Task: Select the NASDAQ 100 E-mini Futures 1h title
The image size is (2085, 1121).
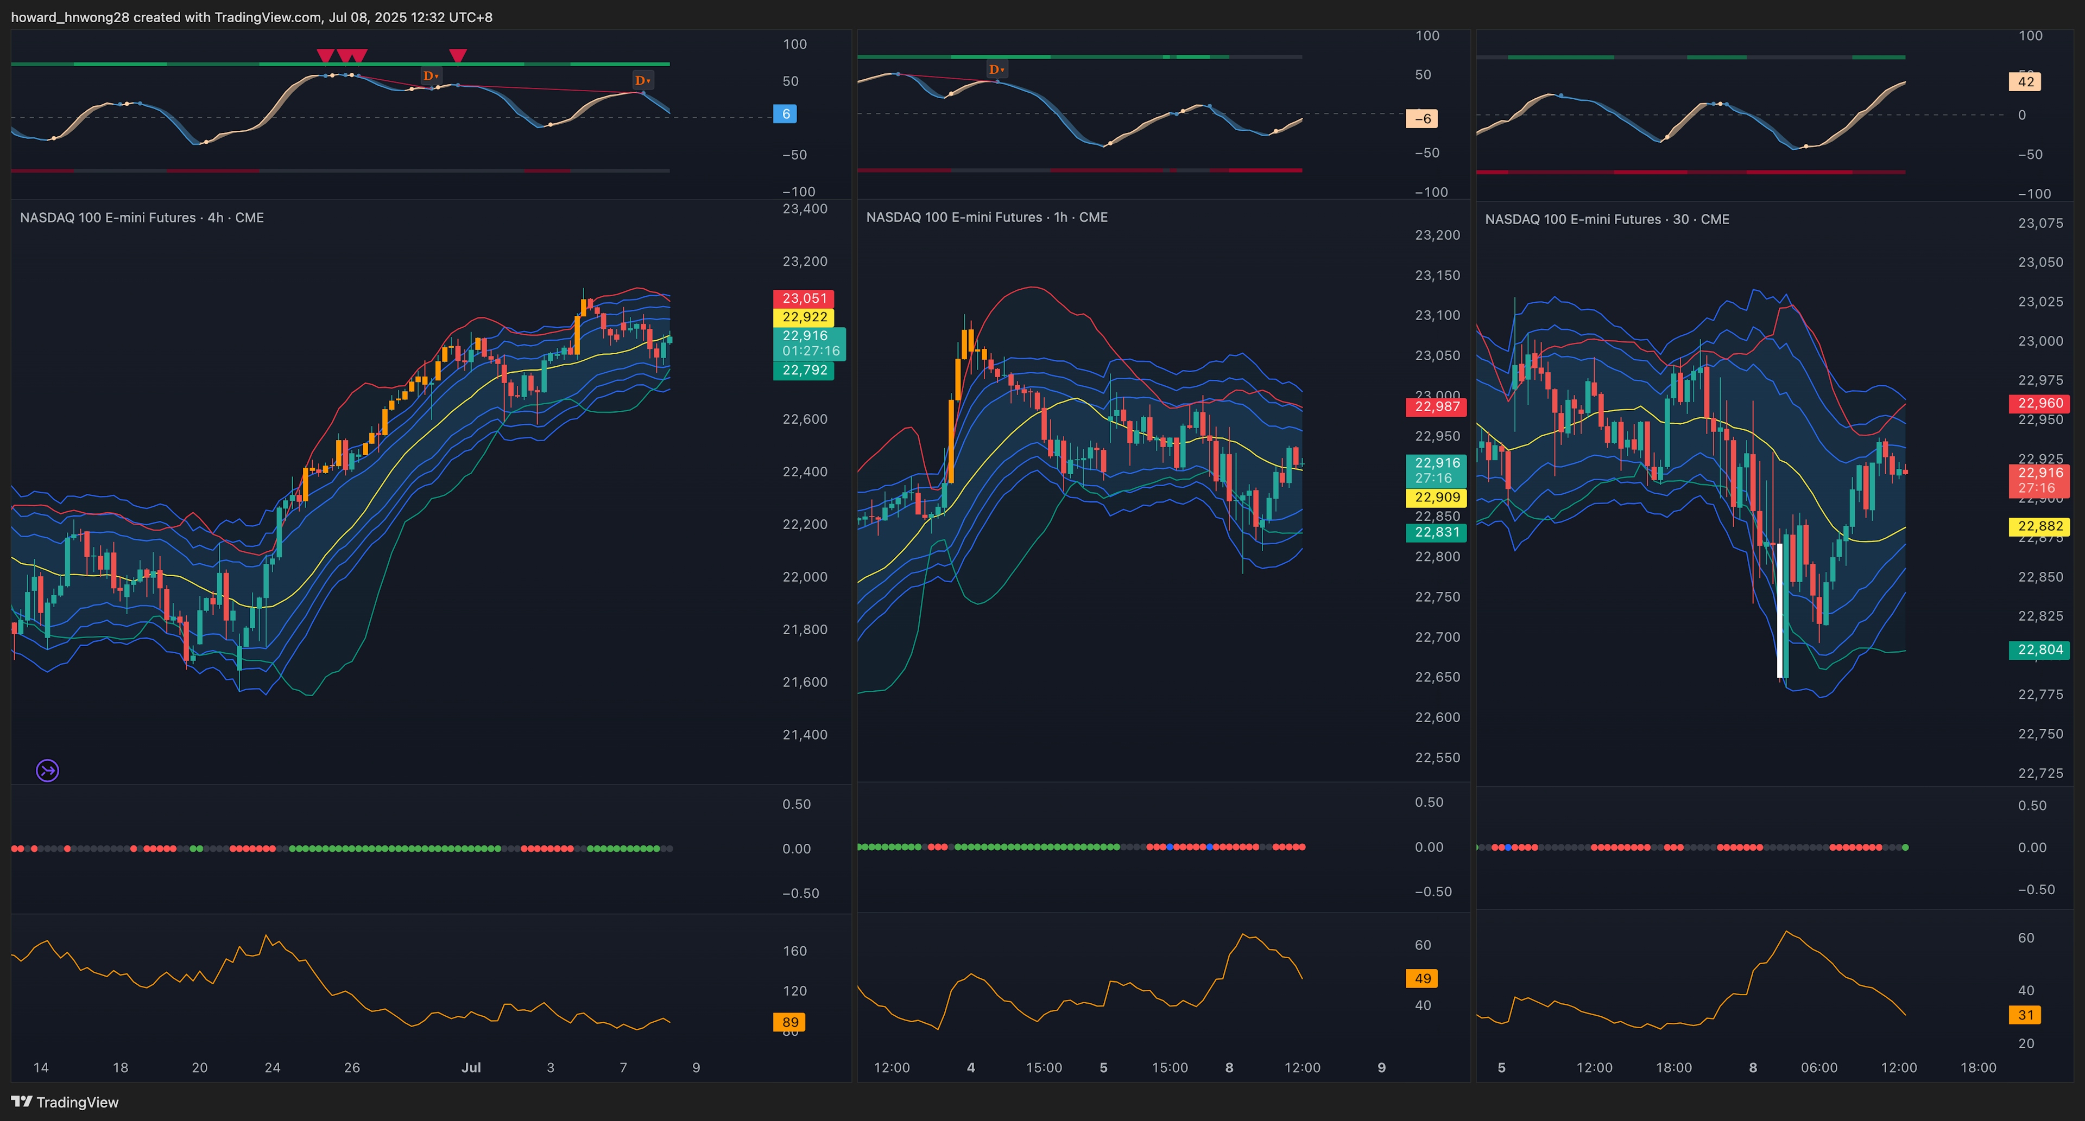Action: click(987, 216)
